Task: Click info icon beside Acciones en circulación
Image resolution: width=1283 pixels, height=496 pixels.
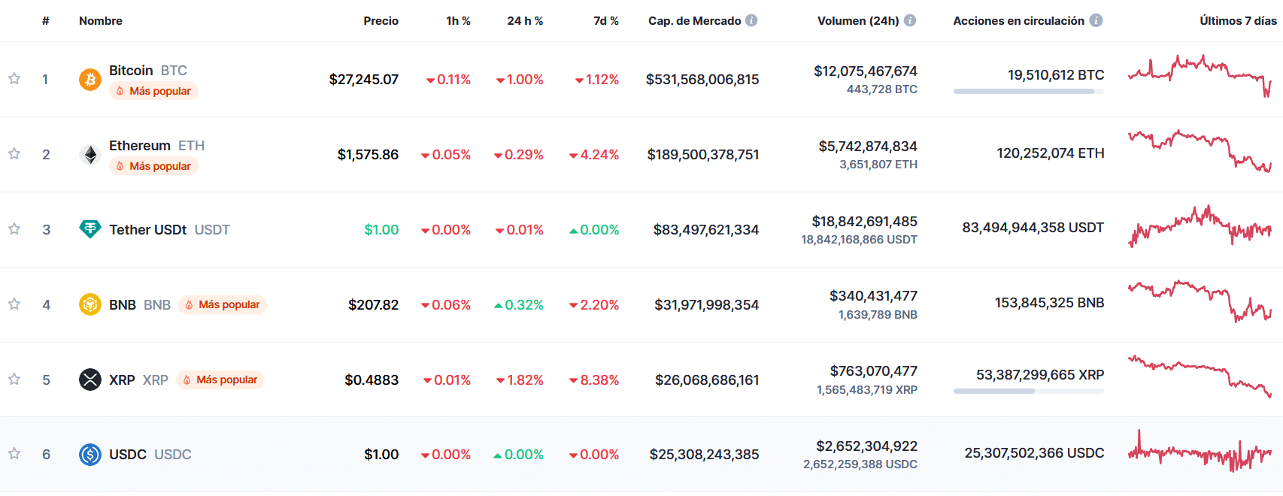Action: point(1096,20)
